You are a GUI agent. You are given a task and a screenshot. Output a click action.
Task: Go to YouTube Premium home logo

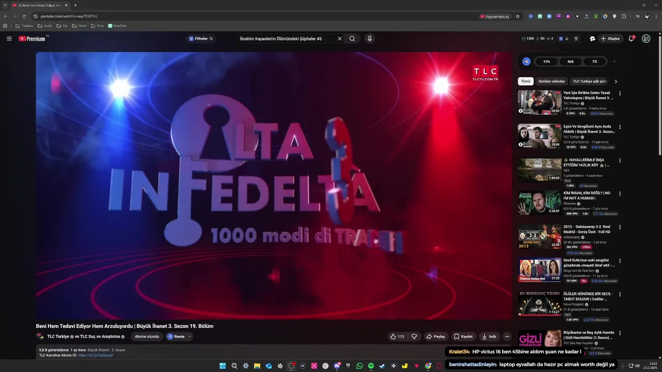click(32, 39)
